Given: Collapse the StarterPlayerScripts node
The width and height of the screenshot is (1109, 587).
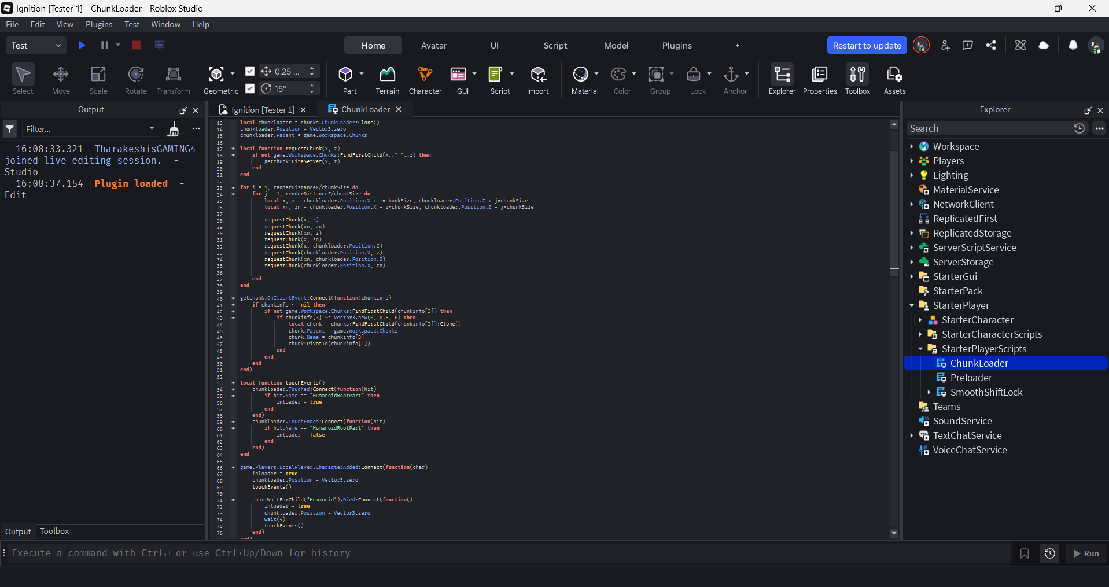Looking at the screenshot, I should [920, 349].
